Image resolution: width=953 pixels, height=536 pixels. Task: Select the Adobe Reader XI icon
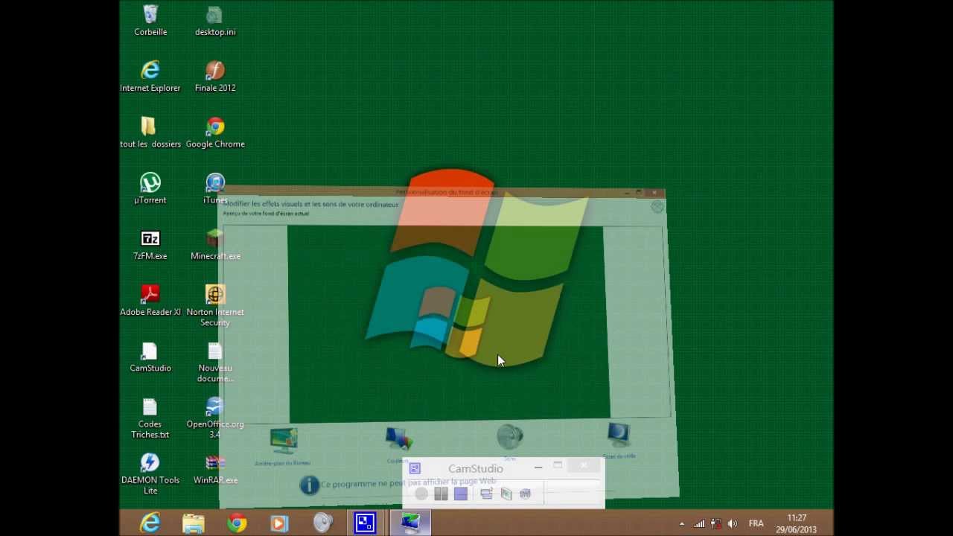150,301
